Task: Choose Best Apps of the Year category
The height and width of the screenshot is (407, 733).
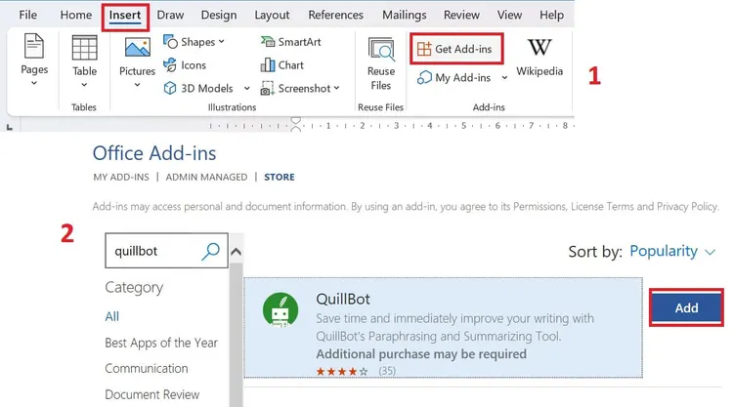Action: tap(161, 343)
